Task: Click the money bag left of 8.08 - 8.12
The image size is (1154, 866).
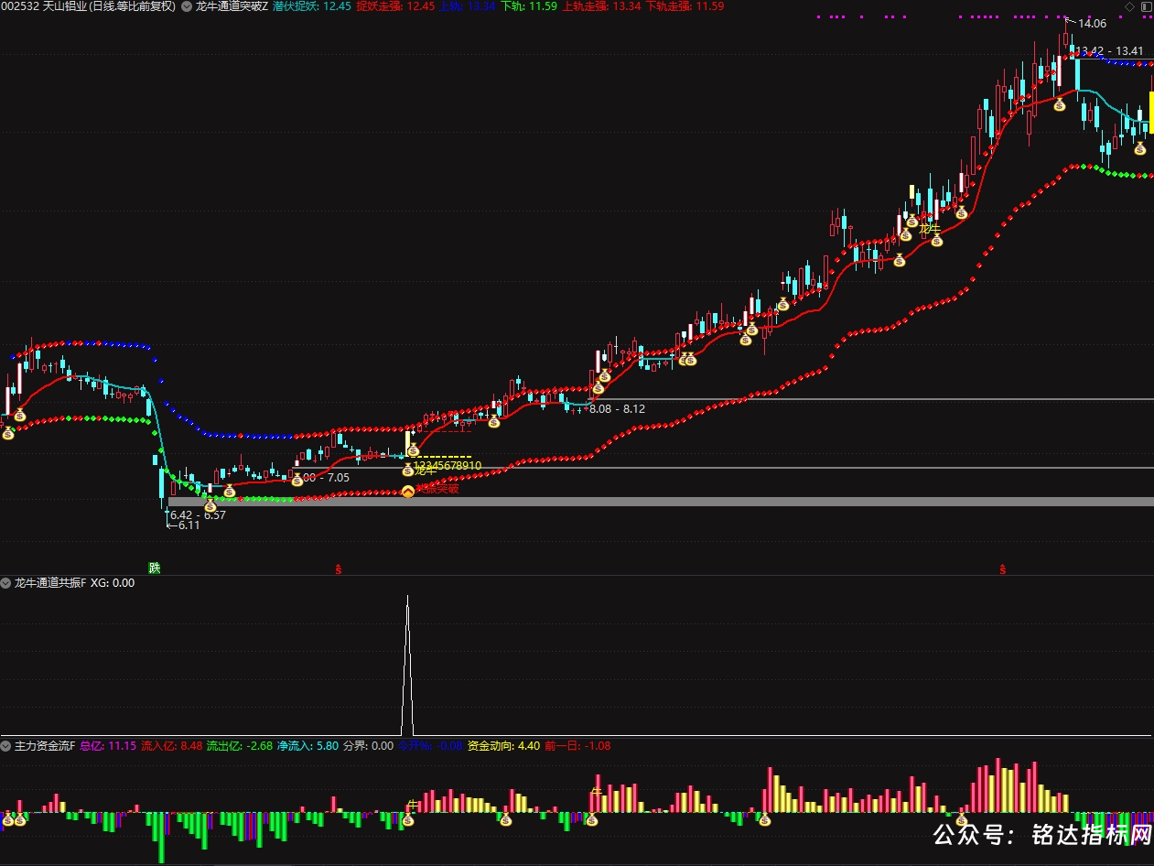Action: point(598,388)
